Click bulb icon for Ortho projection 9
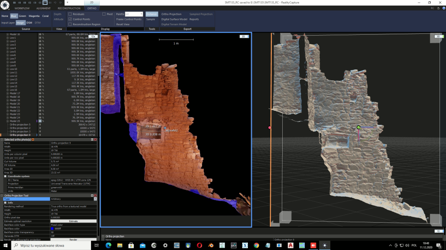446x250 pixels. pyautogui.click(x=40, y=135)
